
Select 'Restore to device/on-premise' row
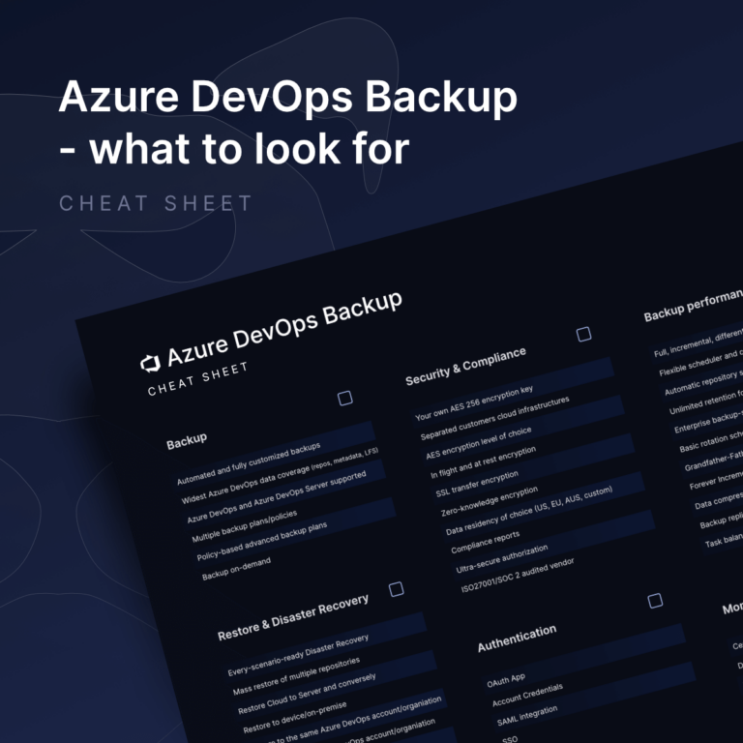(294, 718)
